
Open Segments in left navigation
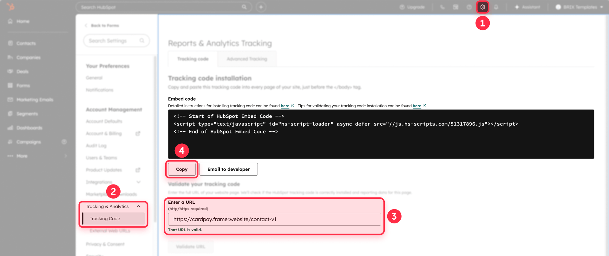(x=23, y=114)
